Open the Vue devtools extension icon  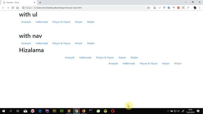[174, 8]
